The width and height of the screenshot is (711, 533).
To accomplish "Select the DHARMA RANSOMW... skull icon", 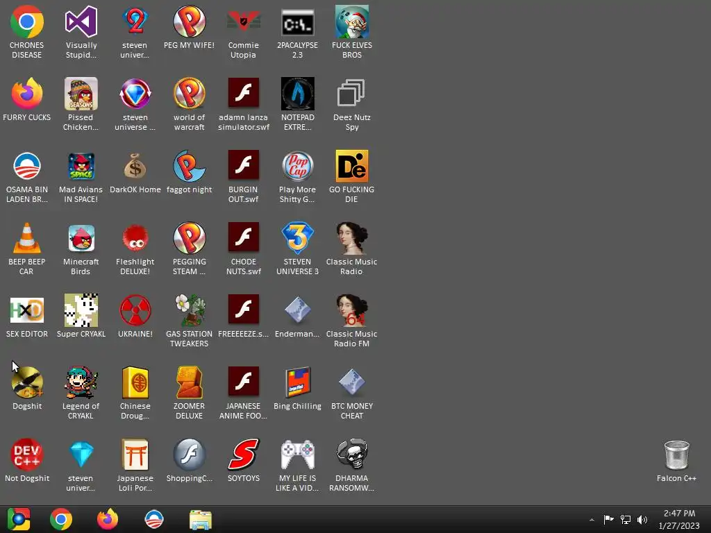I will (x=352, y=464).
